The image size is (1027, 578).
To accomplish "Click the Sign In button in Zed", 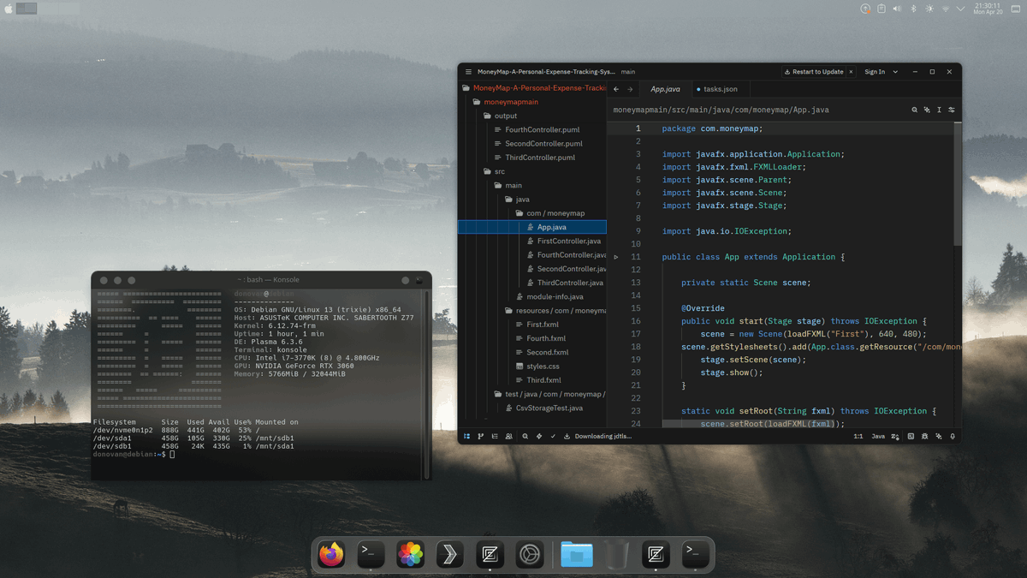I will pyautogui.click(x=875, y=72).
